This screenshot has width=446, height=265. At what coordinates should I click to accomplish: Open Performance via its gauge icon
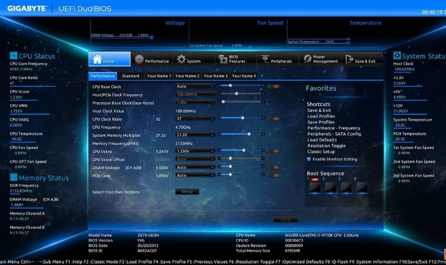pyautogui.click(x=139, y=59)
